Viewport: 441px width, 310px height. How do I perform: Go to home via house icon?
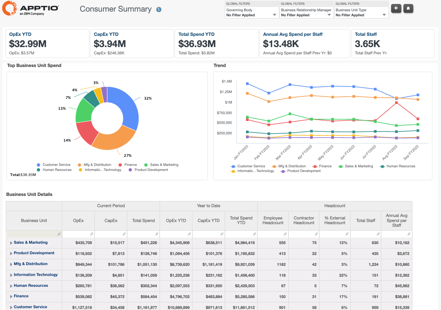408,8
